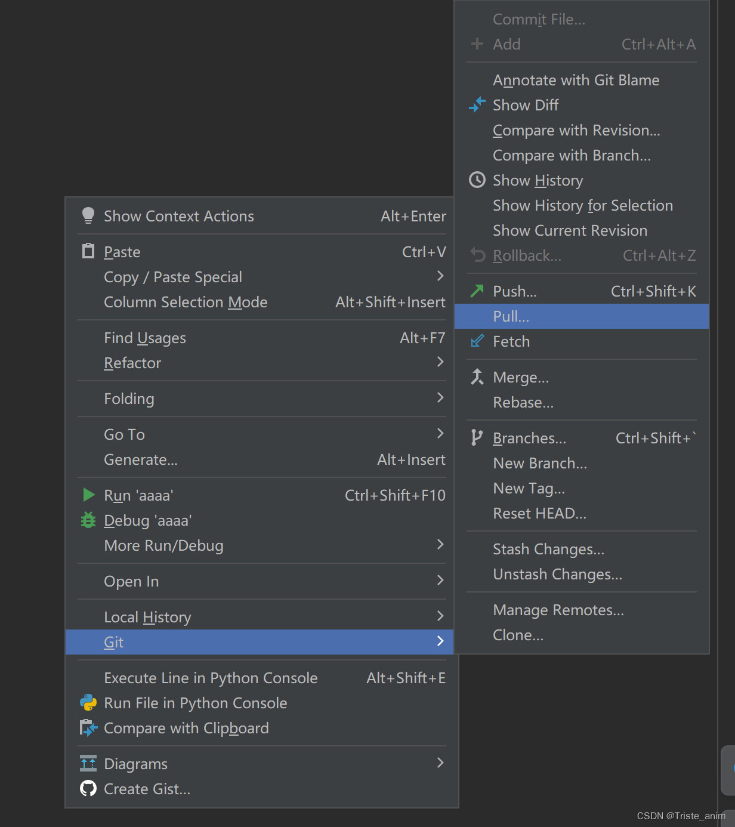This screenshot has width=735, height=827.
Task: Select Execute Line in Python Console
Action: tap(262, 678)
